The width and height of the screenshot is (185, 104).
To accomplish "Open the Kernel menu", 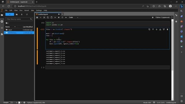I will click(x=27, y=10).
